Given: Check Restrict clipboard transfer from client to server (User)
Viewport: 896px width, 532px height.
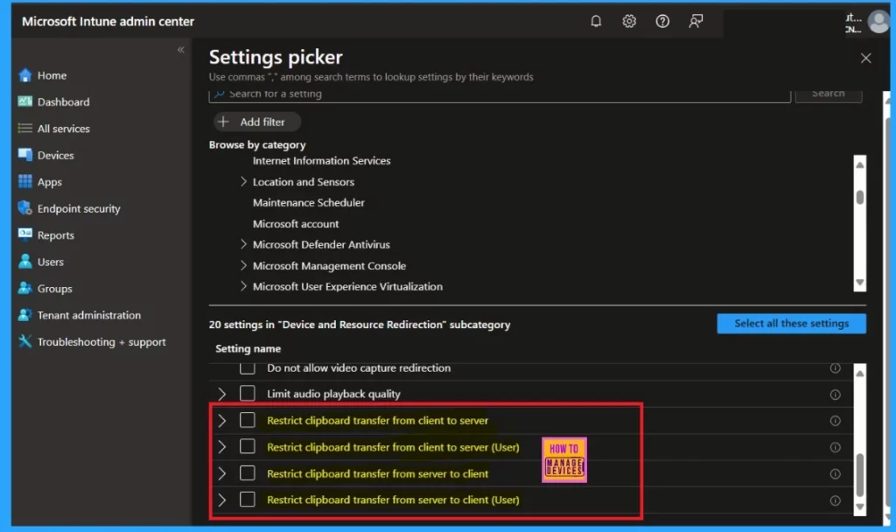Looking at the screenshot, I should pos(248,446).
